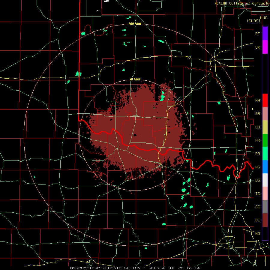Click the 'RF' legend label
270x270 pixels.
point(257,34)
